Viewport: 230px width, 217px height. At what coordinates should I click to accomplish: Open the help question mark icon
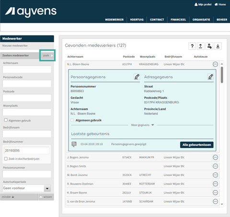click(192, 46)
